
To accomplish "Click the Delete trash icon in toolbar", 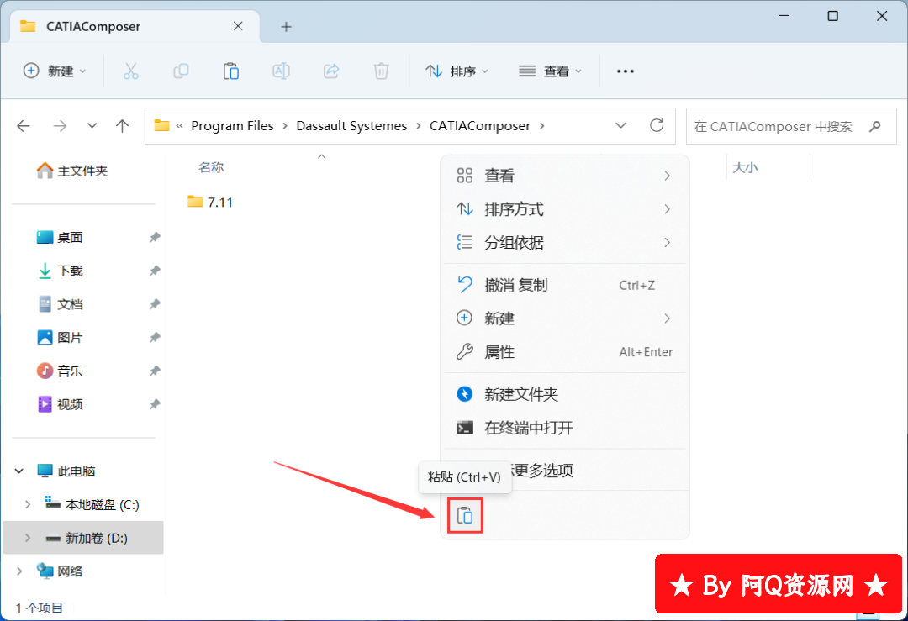I will tap(381, 71).
